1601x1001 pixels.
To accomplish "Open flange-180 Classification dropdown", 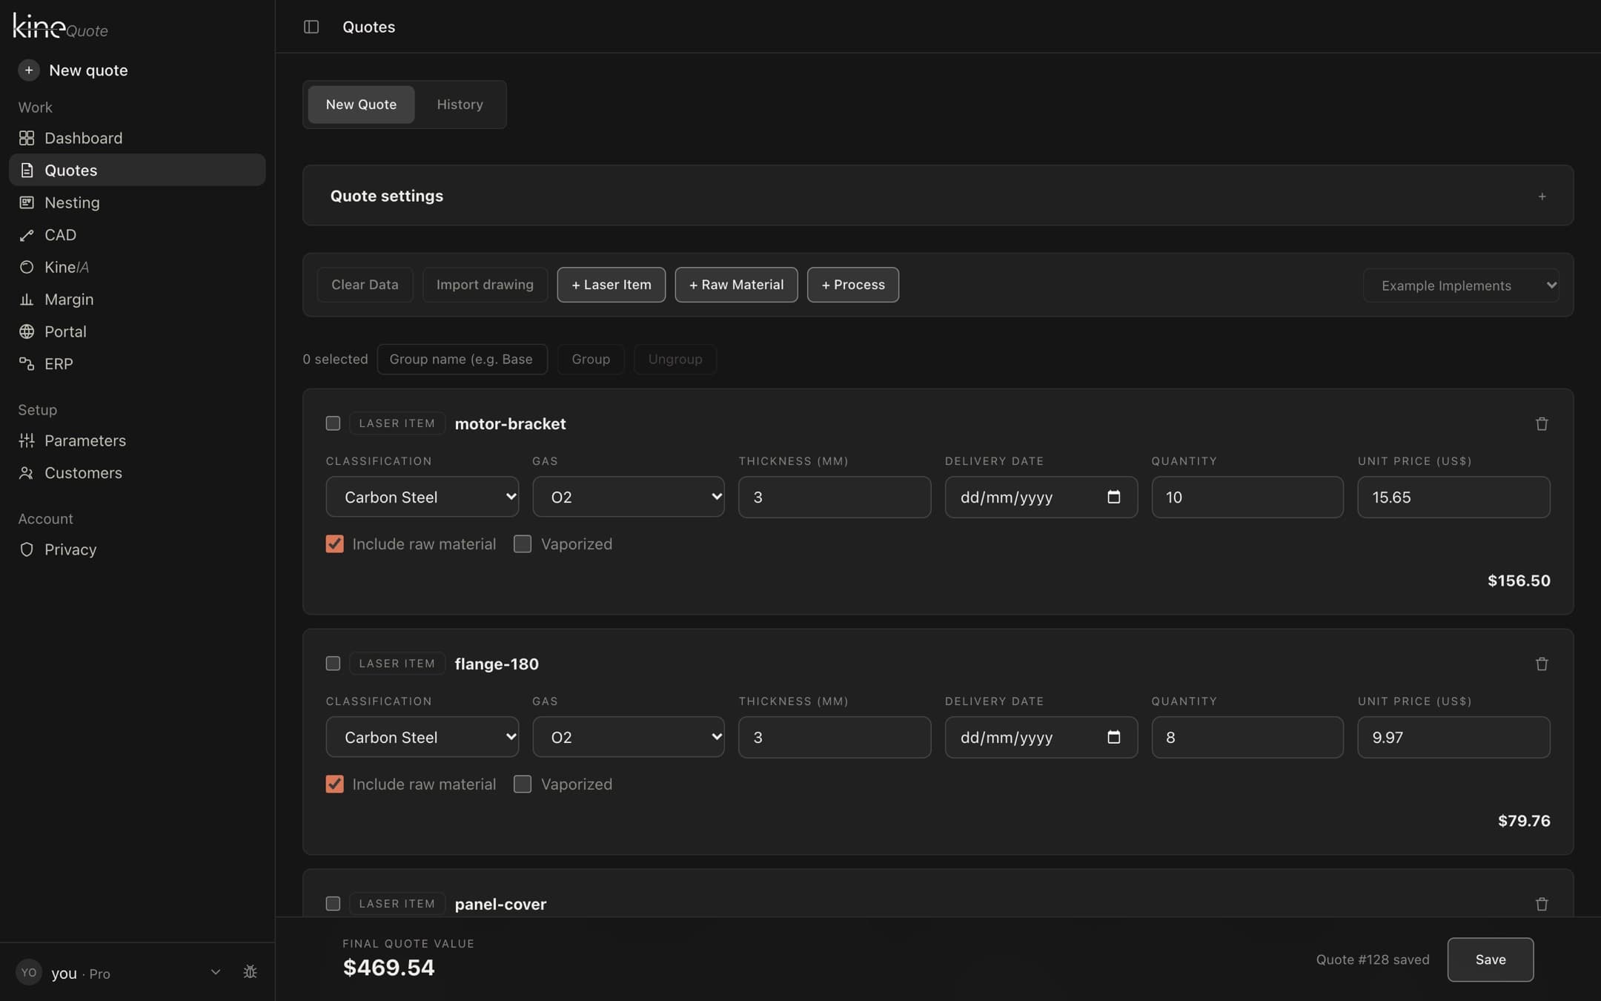I will click(x=422, y=737).
